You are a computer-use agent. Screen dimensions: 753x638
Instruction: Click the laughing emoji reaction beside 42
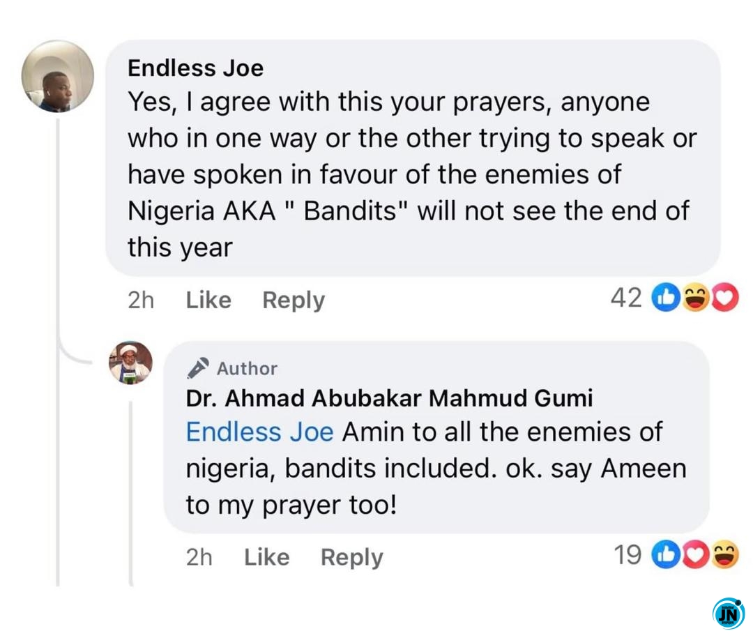pyautogui.click(x=694, y=298)
